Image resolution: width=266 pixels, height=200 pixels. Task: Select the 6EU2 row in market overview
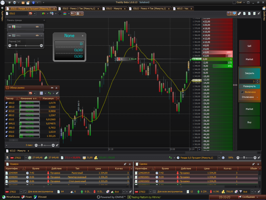tap(12, 115)
